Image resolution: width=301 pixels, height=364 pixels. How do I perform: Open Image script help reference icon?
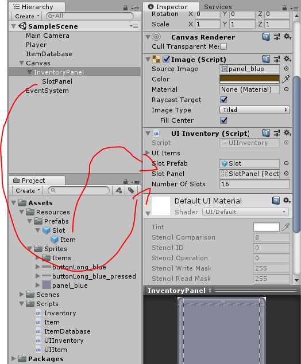[267, 59]
